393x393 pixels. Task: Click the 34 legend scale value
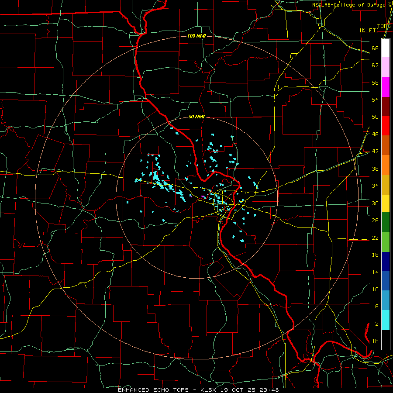click(x=375, y=186)
